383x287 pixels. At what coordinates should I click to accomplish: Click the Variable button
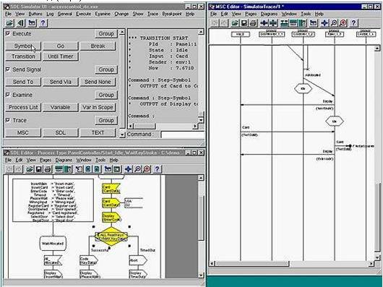point(61,107)
